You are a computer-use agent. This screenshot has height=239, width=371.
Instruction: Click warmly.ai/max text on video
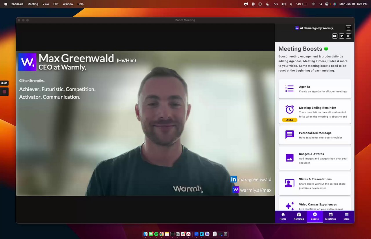click(256, 190)
